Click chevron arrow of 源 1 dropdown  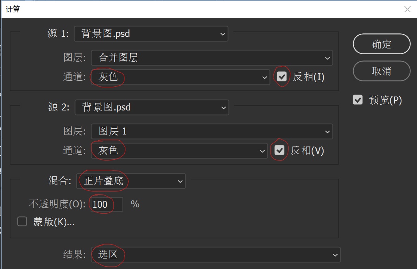[222, 34]
